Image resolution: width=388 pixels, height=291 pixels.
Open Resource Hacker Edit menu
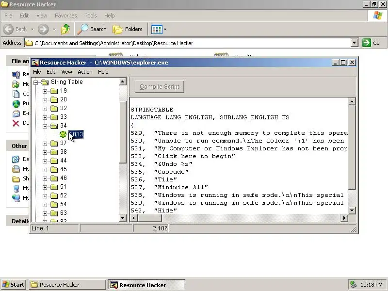click(x=51, y=72)
